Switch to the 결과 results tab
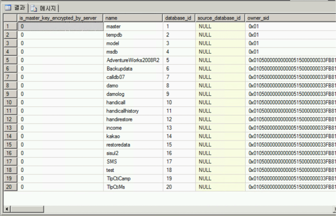Screen dimensions: 336x216 coord(15,8)
